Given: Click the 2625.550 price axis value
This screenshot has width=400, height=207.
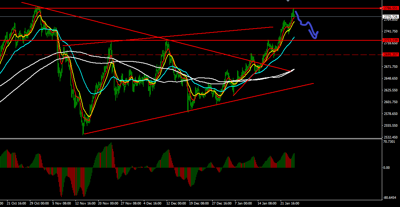Looking at the screenshot, I should pyautogui.click(x=391, y=90).
